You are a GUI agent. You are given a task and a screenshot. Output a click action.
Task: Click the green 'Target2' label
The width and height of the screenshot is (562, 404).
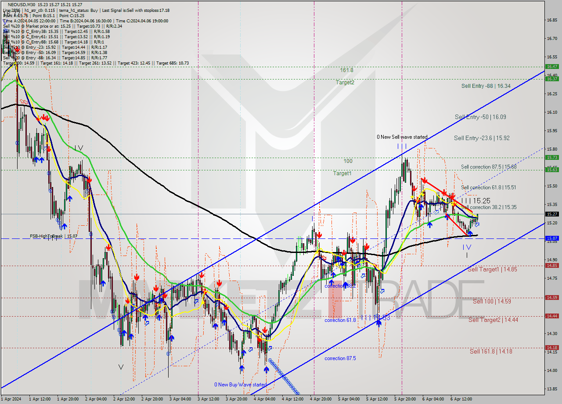click(345, 83)
